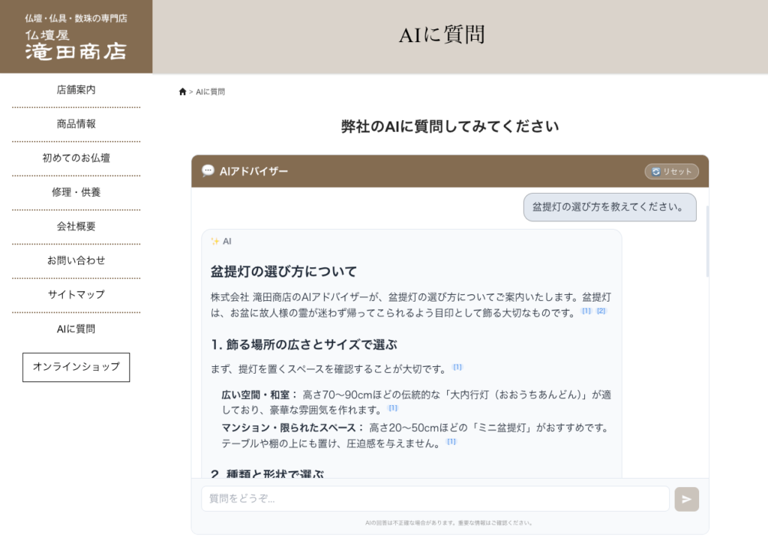Click the chat scrollbar thumb
Viewport: 768px width, 553px height.
707,242
